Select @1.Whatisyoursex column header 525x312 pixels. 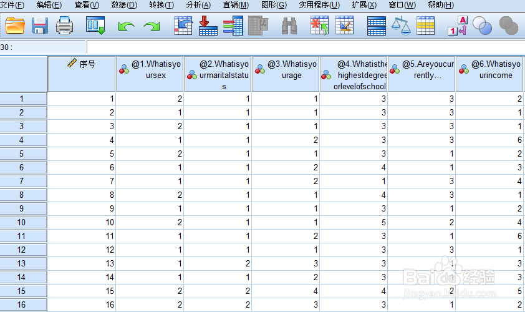coord(150,74)
